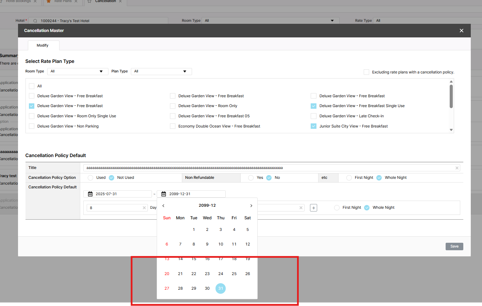482x306 pixels.
Task: Check Deluxe Garden View - Non Parking
Action: tap(32, 126)
